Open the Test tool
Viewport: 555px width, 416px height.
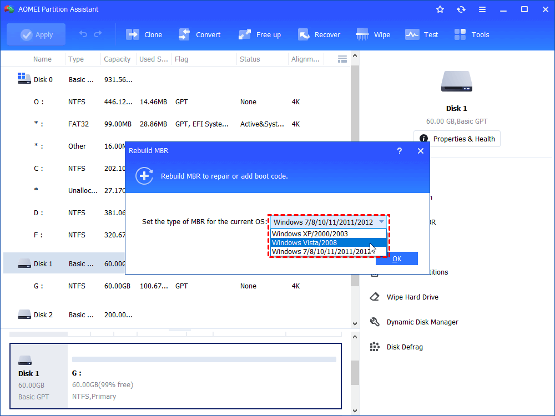(x=412, y=34)
